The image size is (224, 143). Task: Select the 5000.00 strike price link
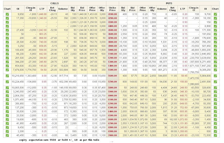[112, 50]
